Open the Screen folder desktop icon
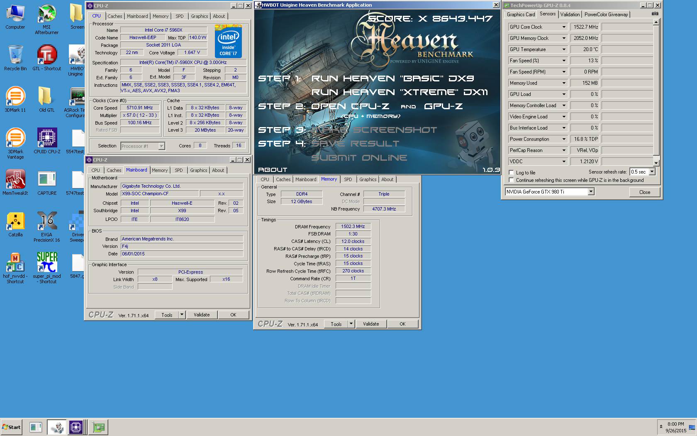The height and width of the screenshot is (436, 697). click(x=77, y=17)
